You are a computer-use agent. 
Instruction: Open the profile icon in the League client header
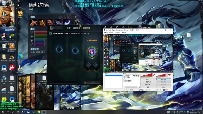pos(105,27)
